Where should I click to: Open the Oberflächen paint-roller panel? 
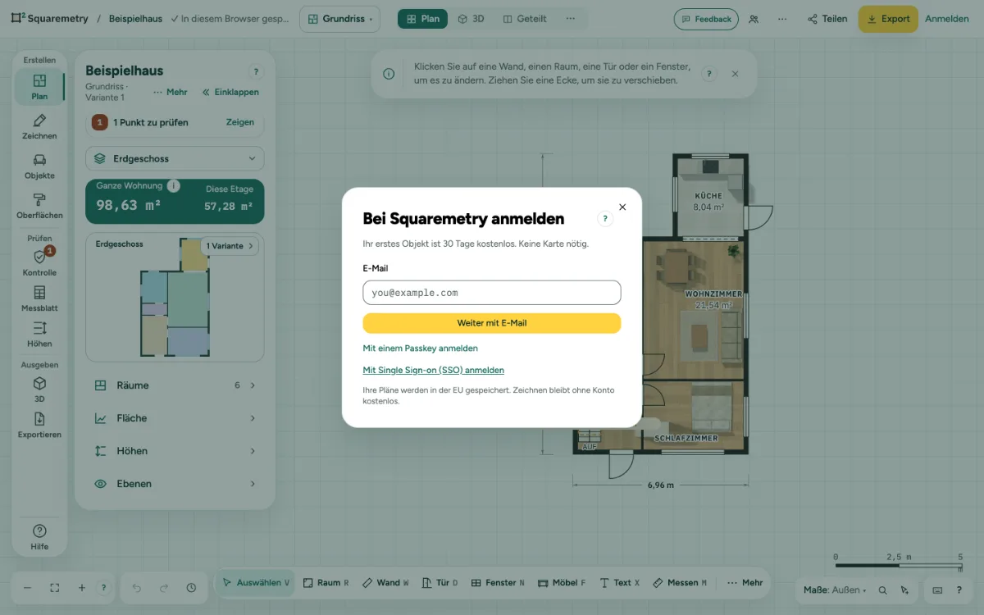pyautogui.click(x=39, y=205)
